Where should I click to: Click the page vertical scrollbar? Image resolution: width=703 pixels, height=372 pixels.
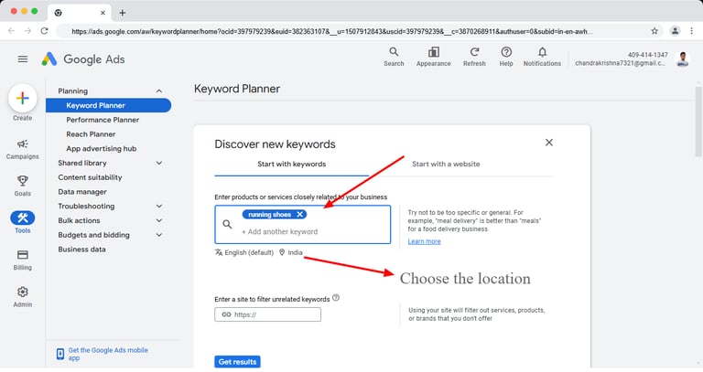698,121
